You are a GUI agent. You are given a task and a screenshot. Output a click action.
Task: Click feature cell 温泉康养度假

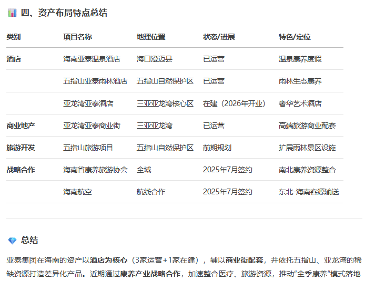(x=300, y=59)
